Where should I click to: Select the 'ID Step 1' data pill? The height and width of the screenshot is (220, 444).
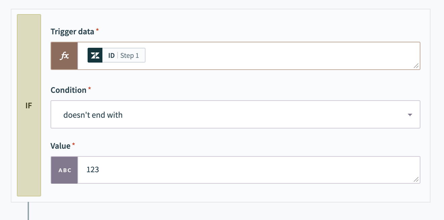coord(116,55)
